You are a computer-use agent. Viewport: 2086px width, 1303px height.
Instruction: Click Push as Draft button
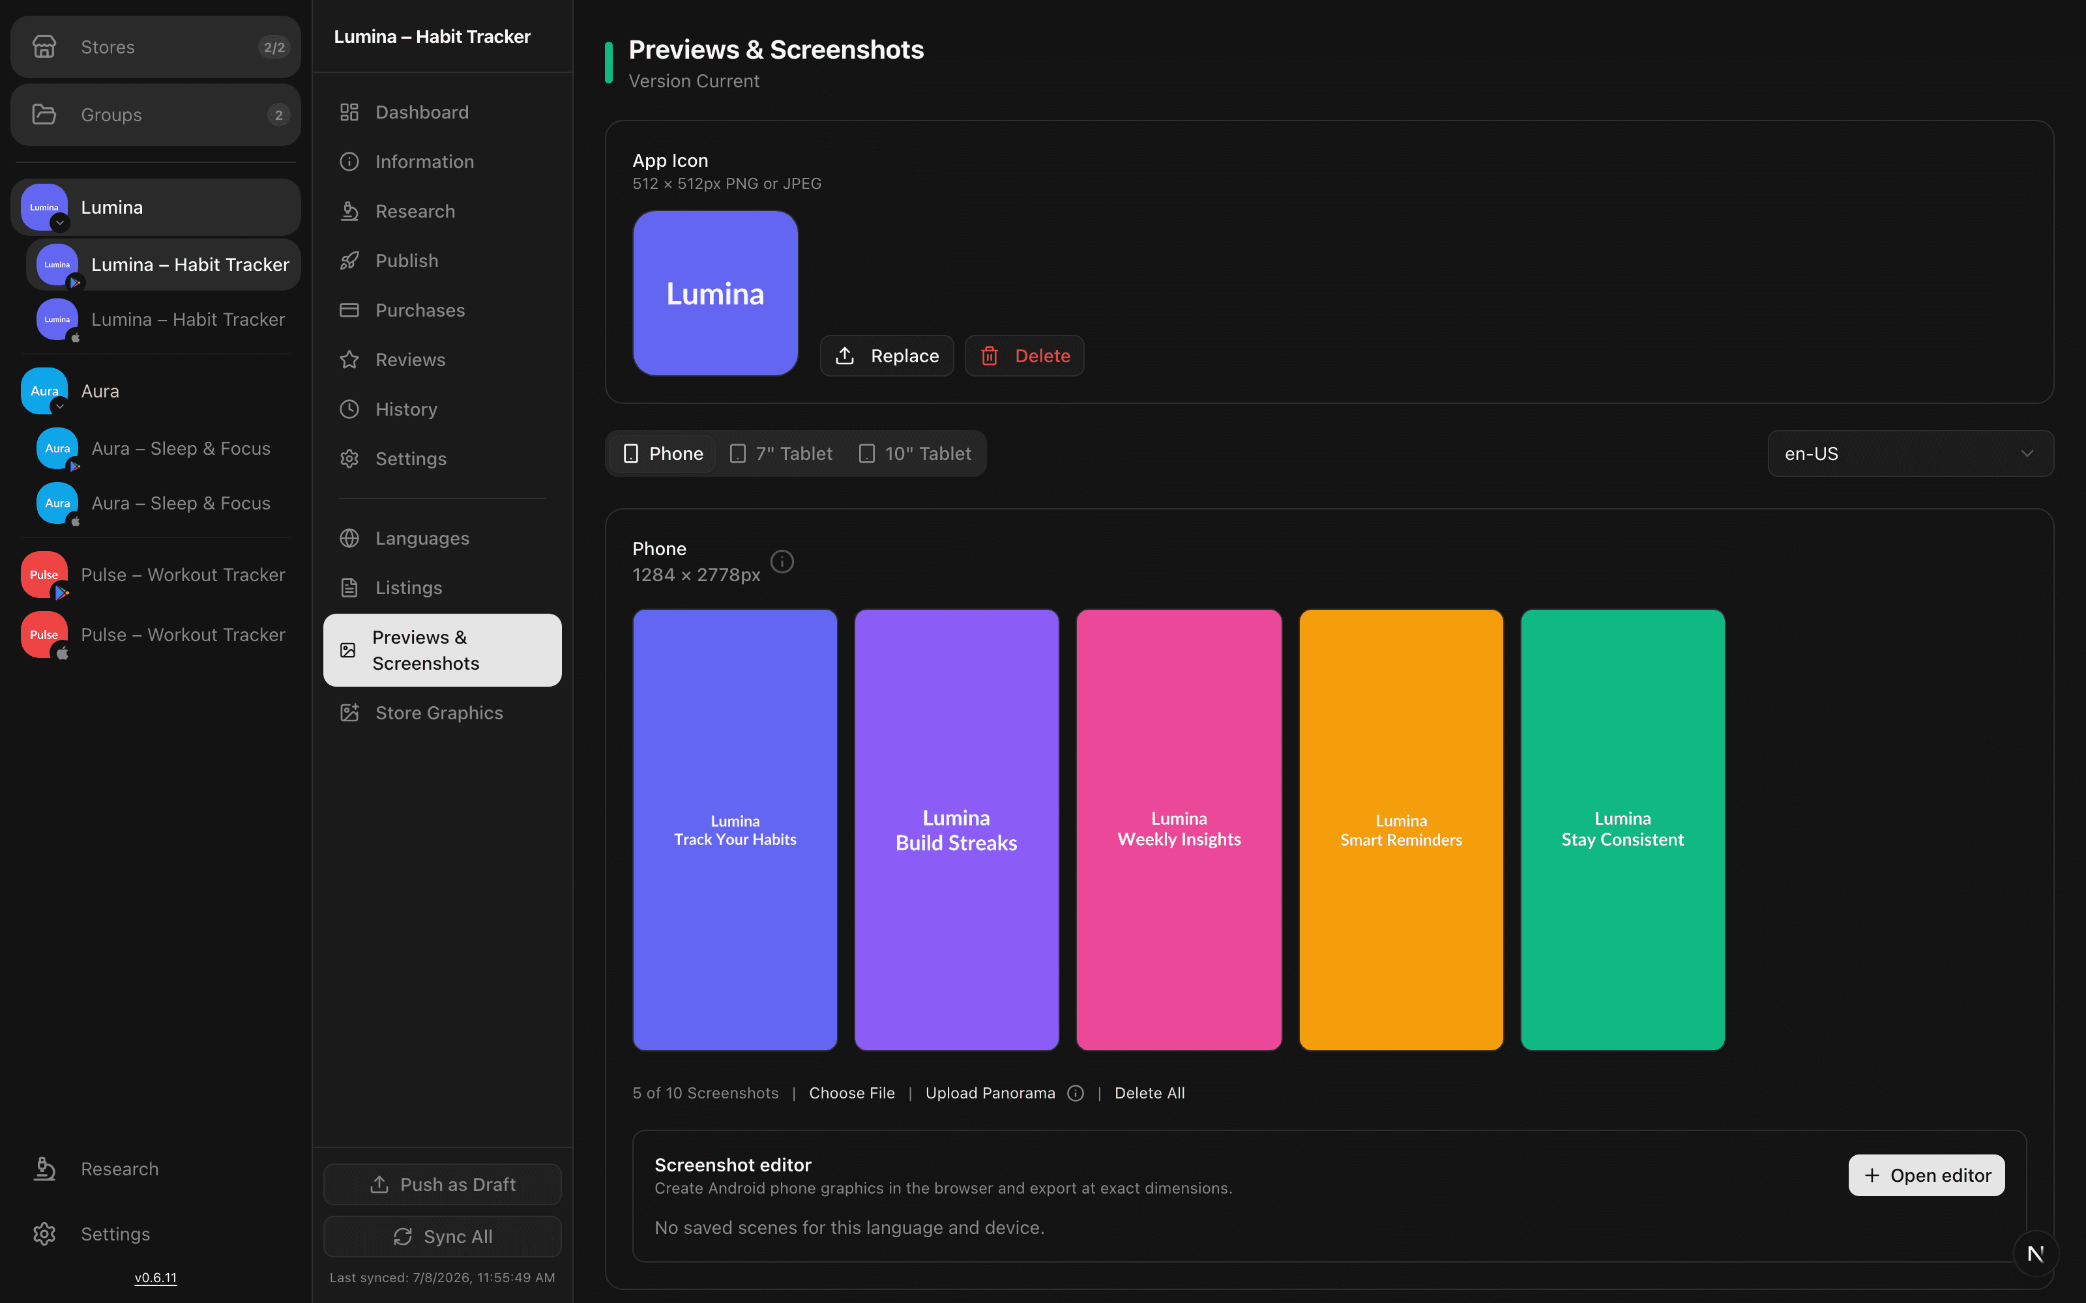442,1185
